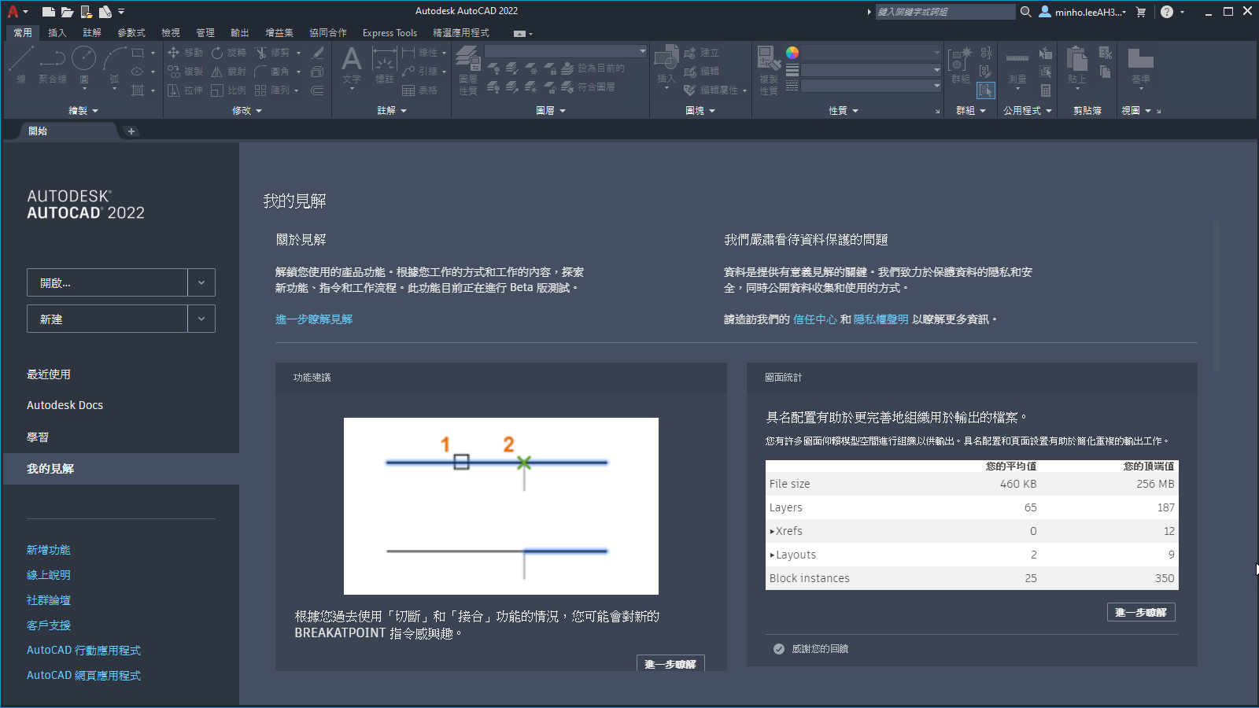The width and height of the screenshot is (1259, 708).
Task: Expand the 圖層 layer panel flyout
Action: click(551, 111)
